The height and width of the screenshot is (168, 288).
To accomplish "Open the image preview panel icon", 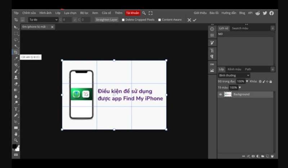I will click(x=212, y=70).
